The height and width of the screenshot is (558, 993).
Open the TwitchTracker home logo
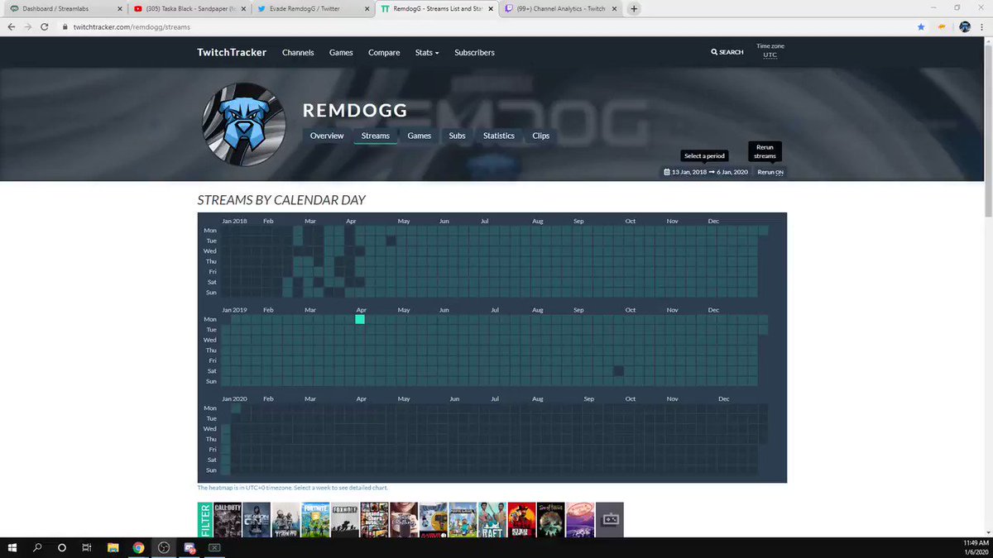[x=232, y=52]
